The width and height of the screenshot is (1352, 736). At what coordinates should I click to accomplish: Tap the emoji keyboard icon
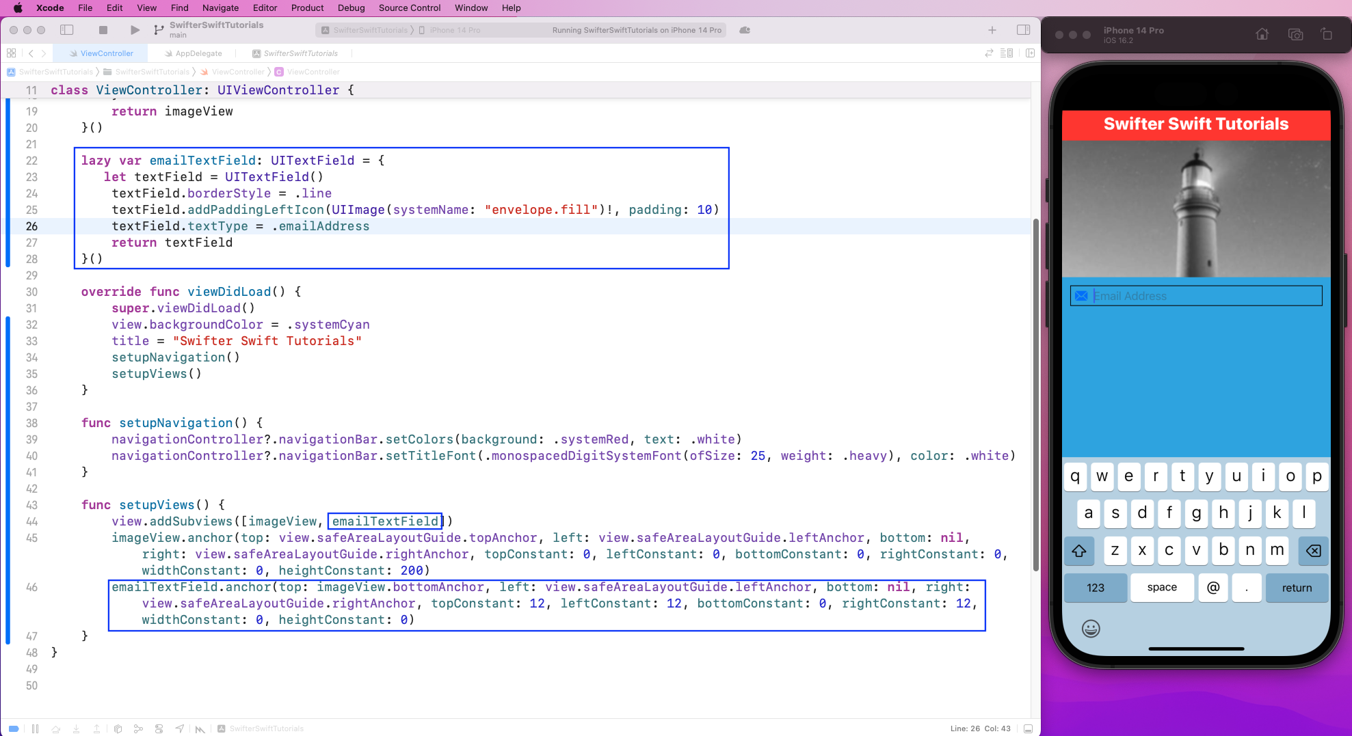coord(1091,629)
